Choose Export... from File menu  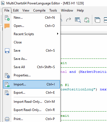[31, 93]
